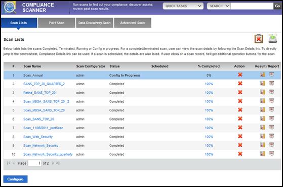283x187 pixels.
Task: Select the Scan_Annual row name
Action: [x=33, y=75]
